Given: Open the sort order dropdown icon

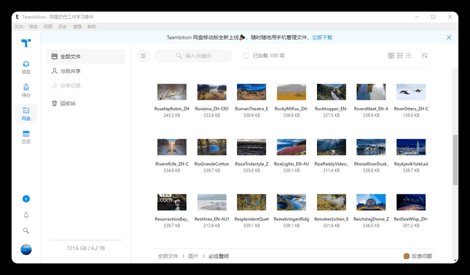Looking at the screenshot, I should (x=424, y=56).
